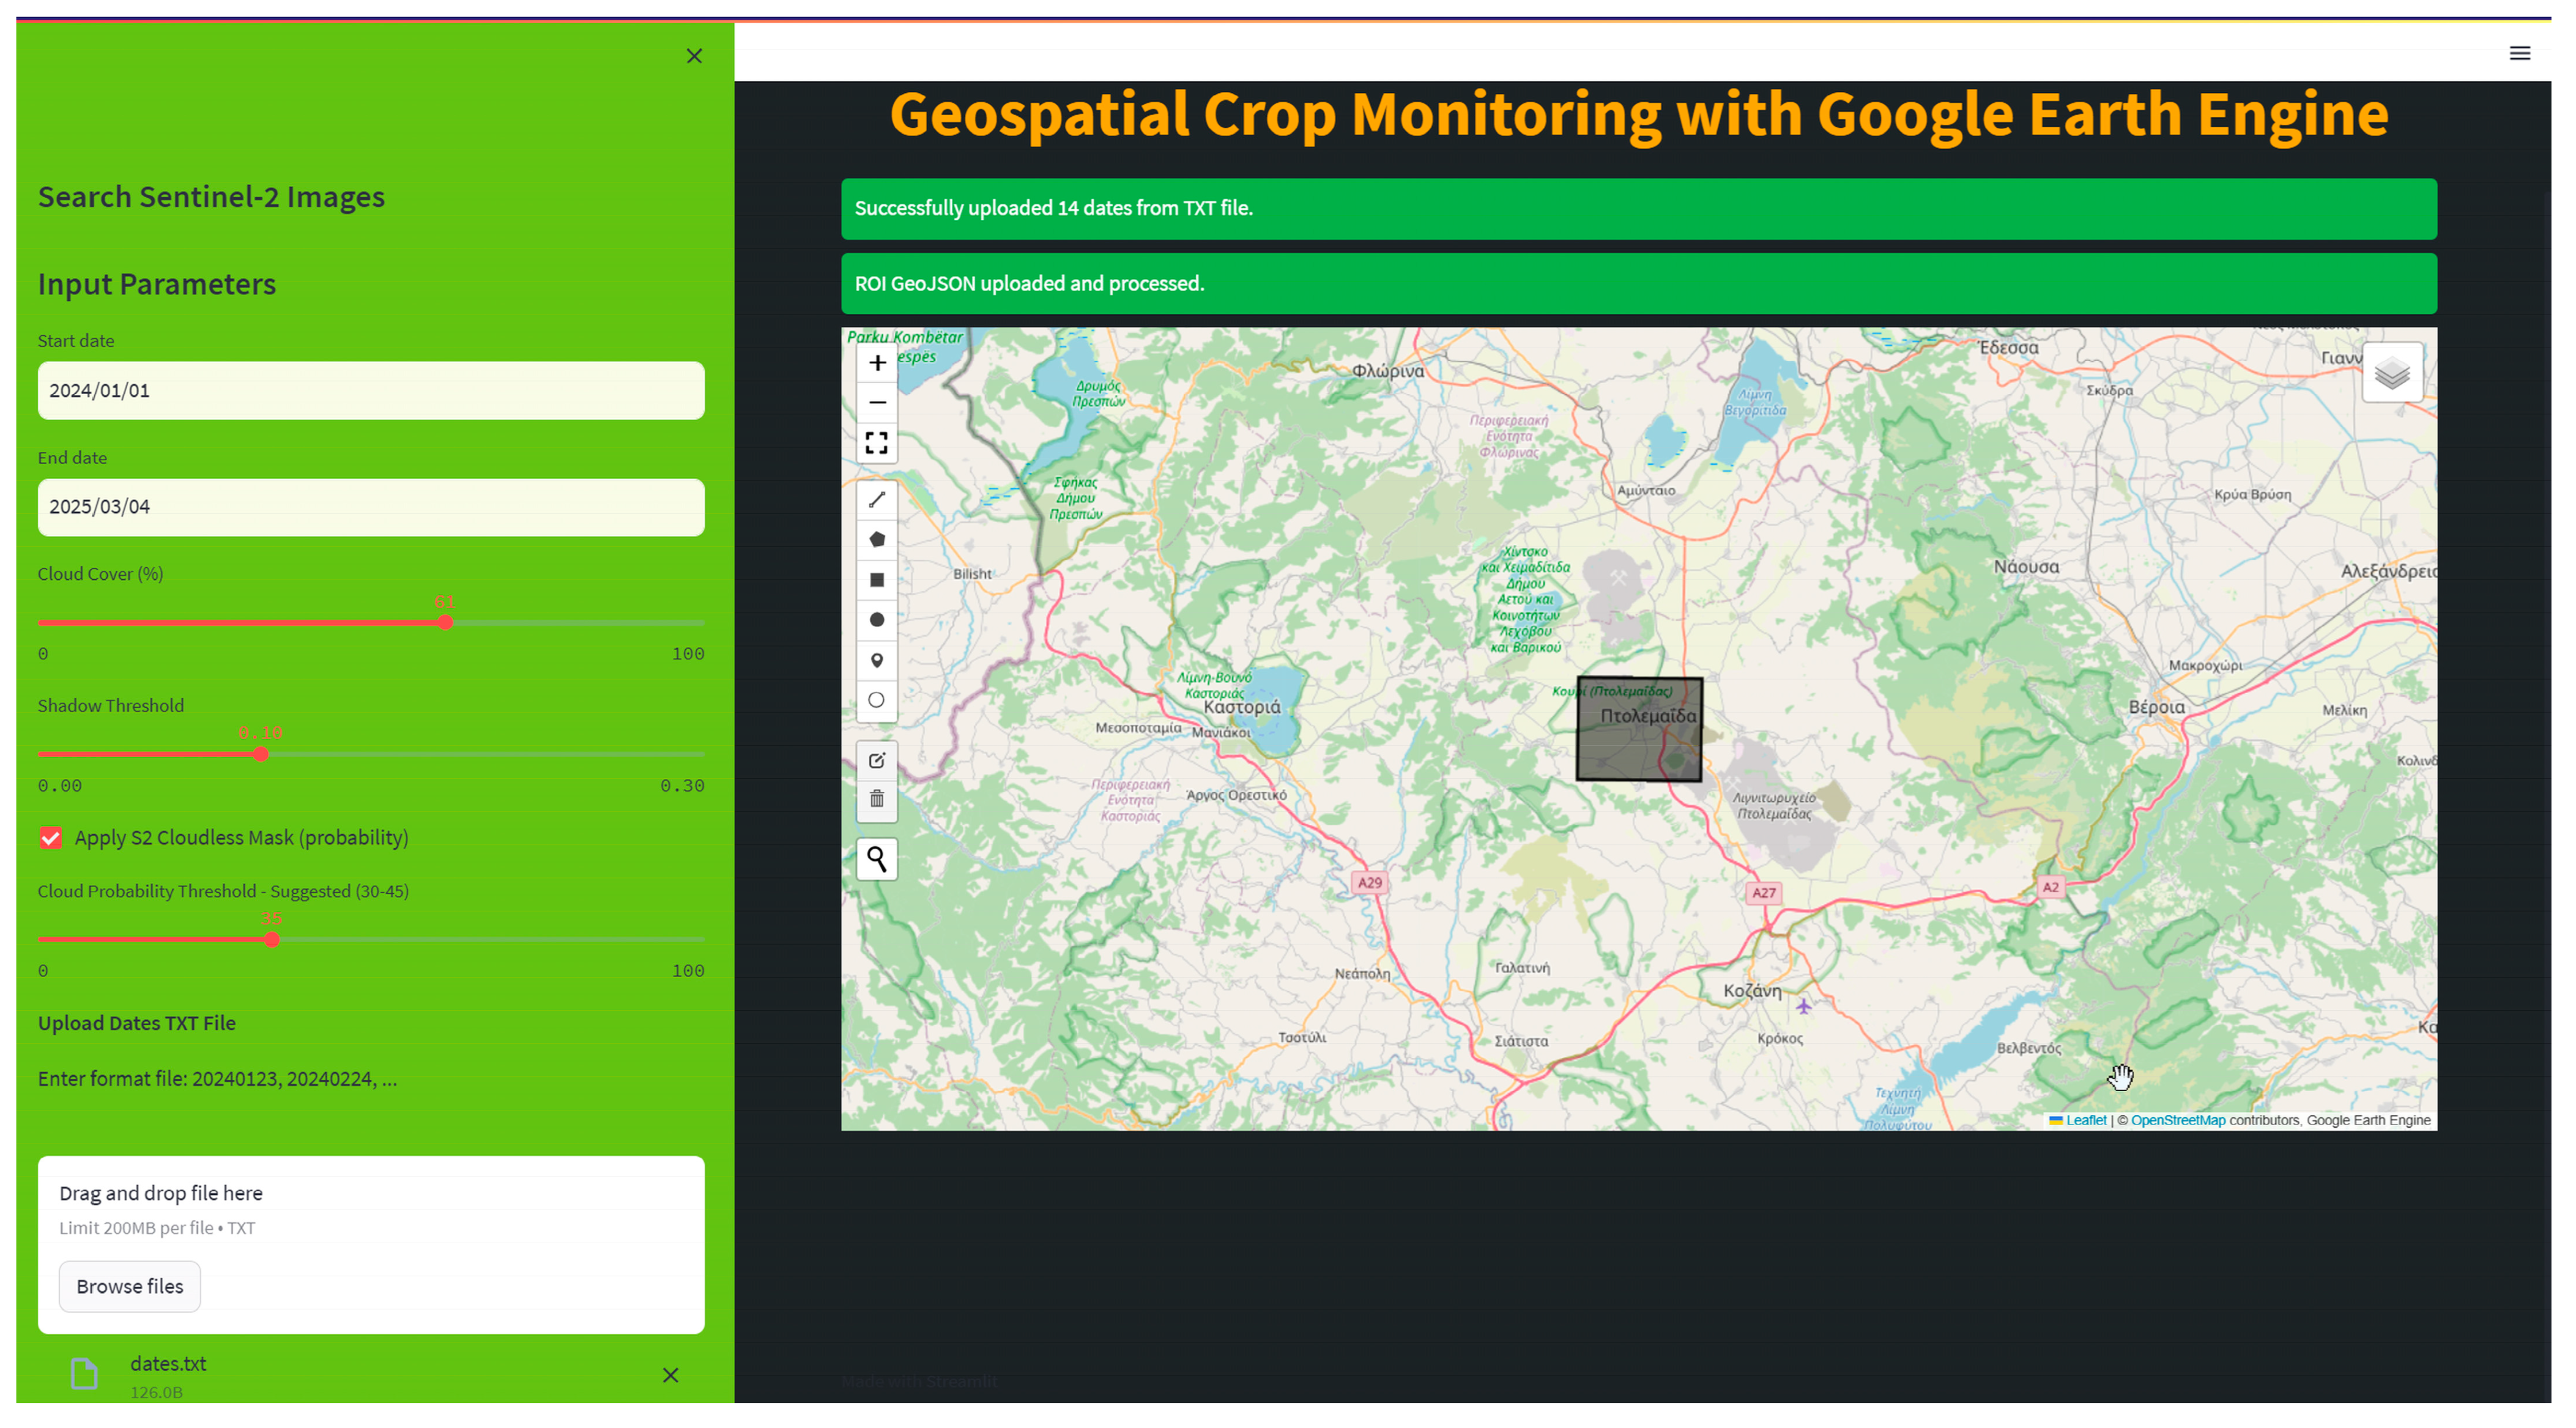The width and height of the screenshot is (2576, 1428).
Task: Zoom out of the map
Action: tap(877, 403)
